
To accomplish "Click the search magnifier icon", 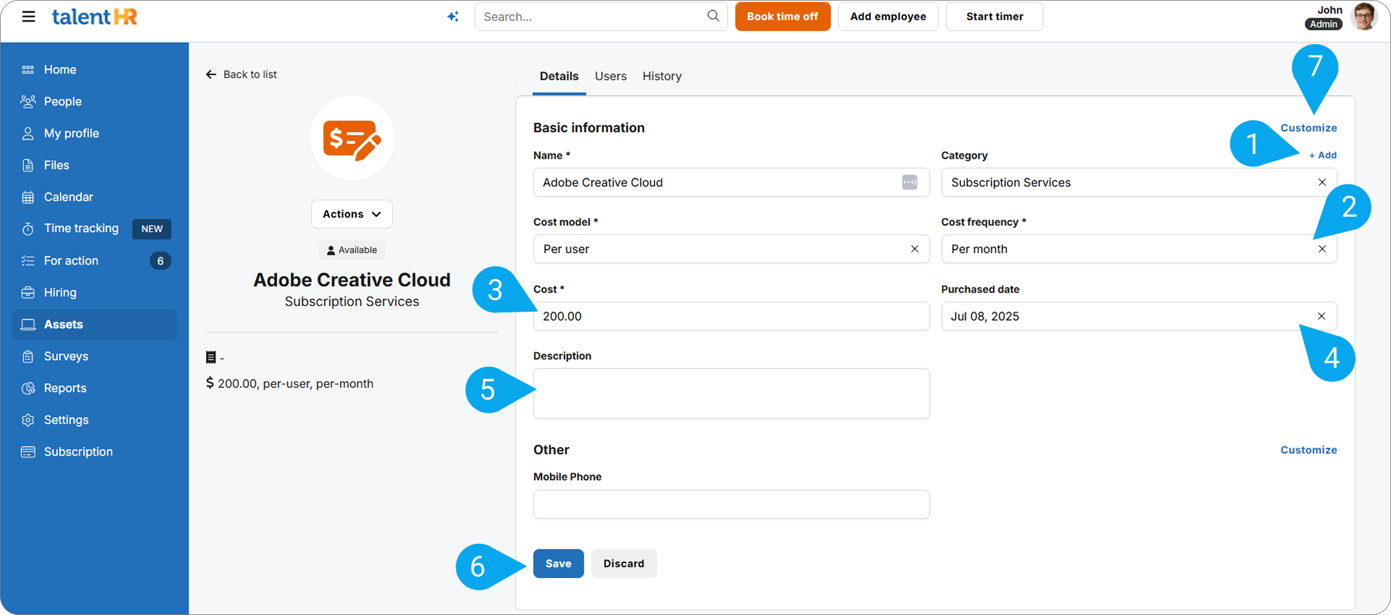I will click(x=713, y=16).
